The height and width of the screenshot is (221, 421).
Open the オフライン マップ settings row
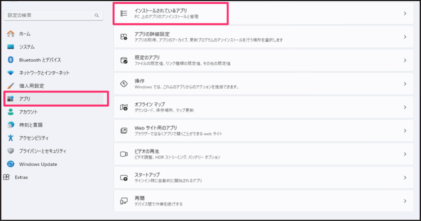[x=263, y=107]
